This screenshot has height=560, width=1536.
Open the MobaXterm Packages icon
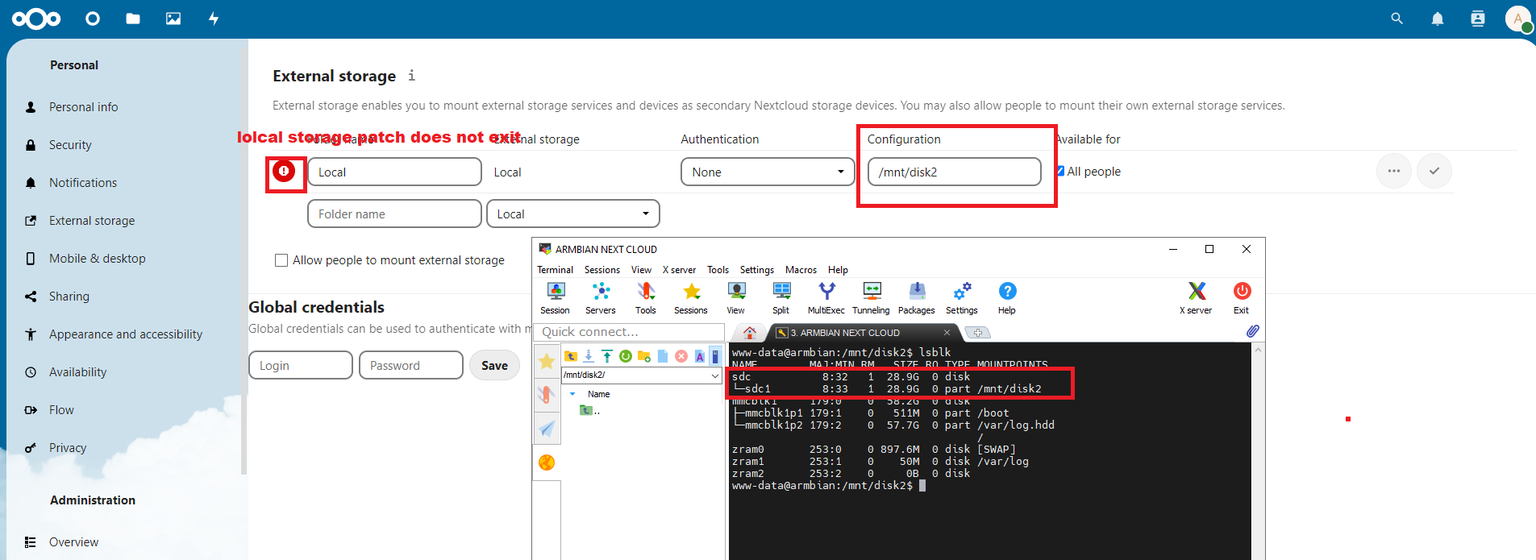click(916, 297)
